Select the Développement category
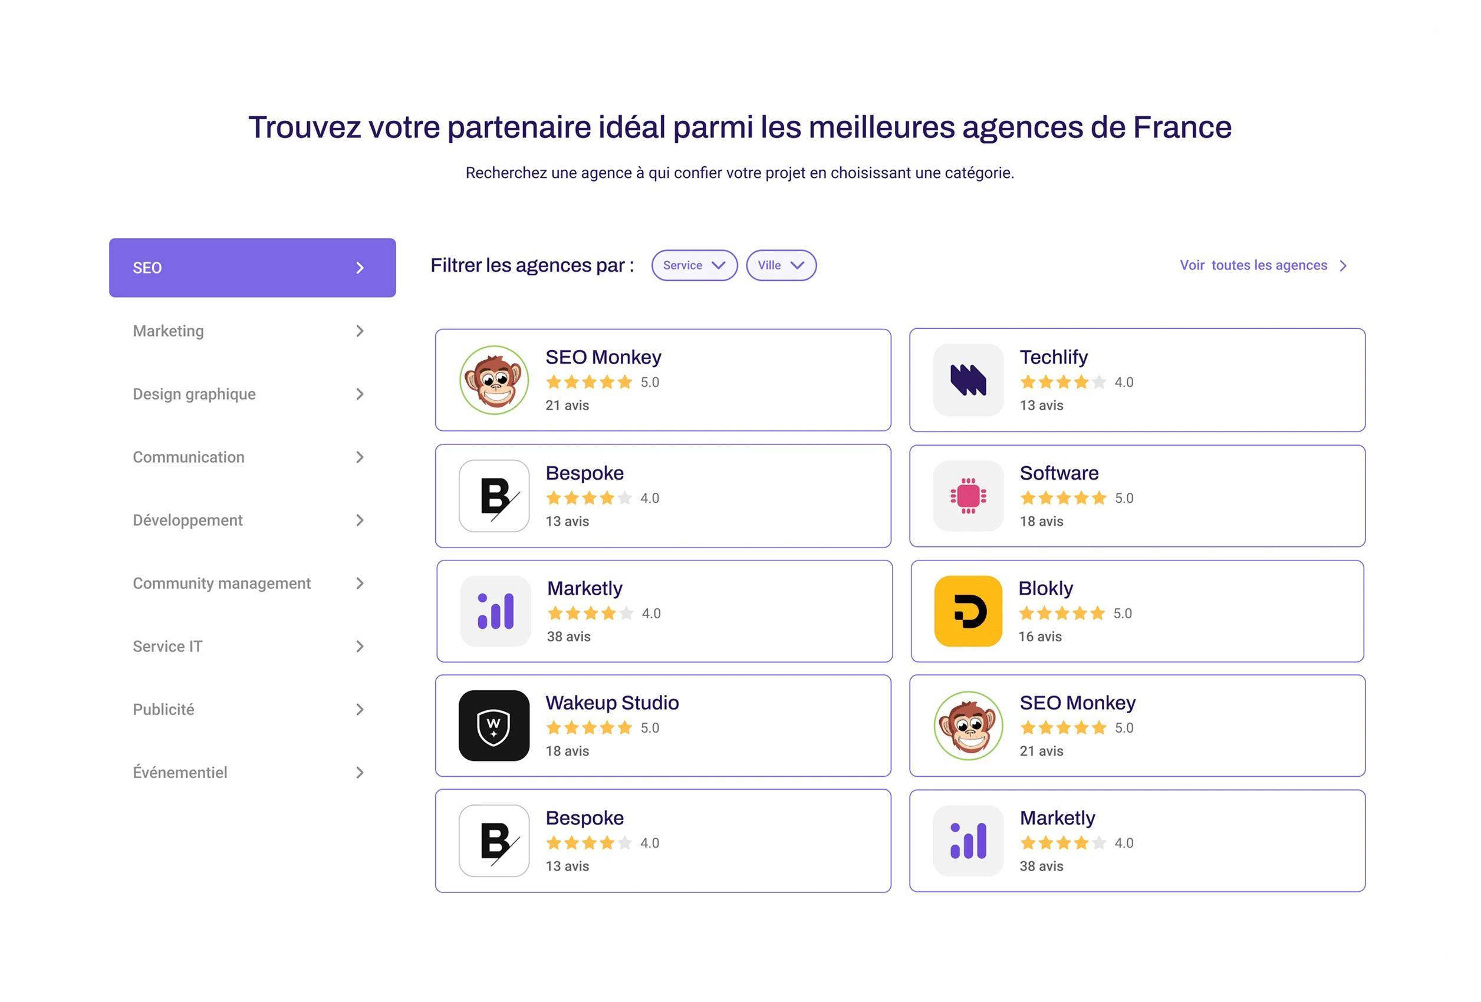The height and width of the screenshot is (1002, 1481). [x=188, y=520]
